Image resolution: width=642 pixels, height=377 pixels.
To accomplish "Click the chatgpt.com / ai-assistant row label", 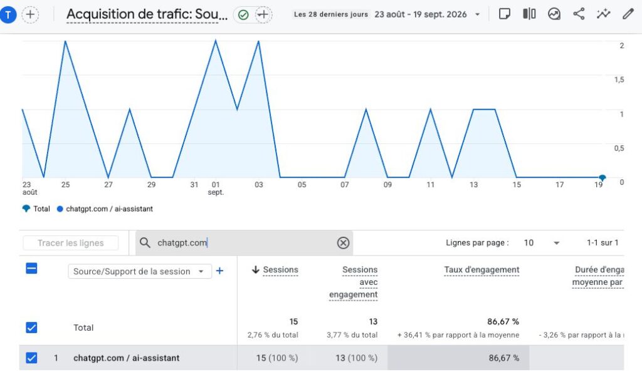I will pos(126,358).
